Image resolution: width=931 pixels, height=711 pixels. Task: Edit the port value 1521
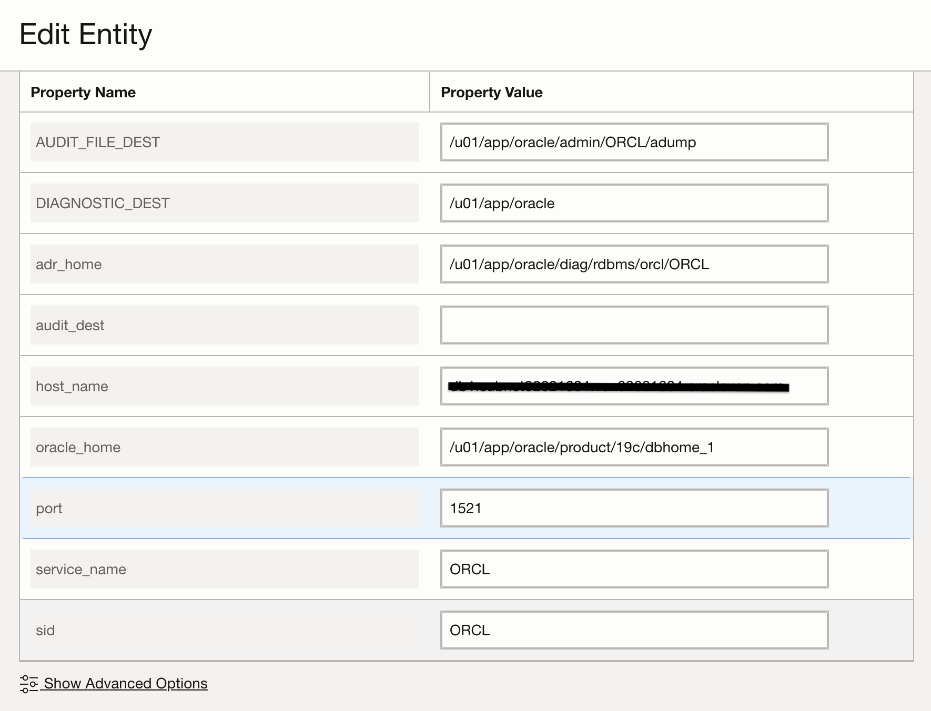tap(634, 508)
